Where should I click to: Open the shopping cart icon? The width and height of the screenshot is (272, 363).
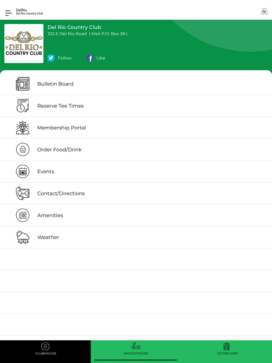[x=264, y=12]
